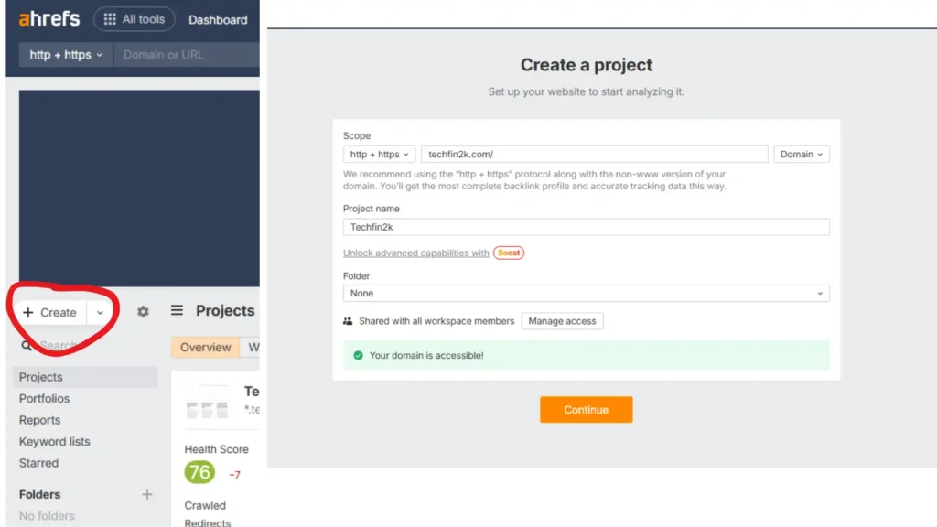The width and height of the screenshot is (937, 527).
Task: Click the shared members people icon
Action: point(348,321)
